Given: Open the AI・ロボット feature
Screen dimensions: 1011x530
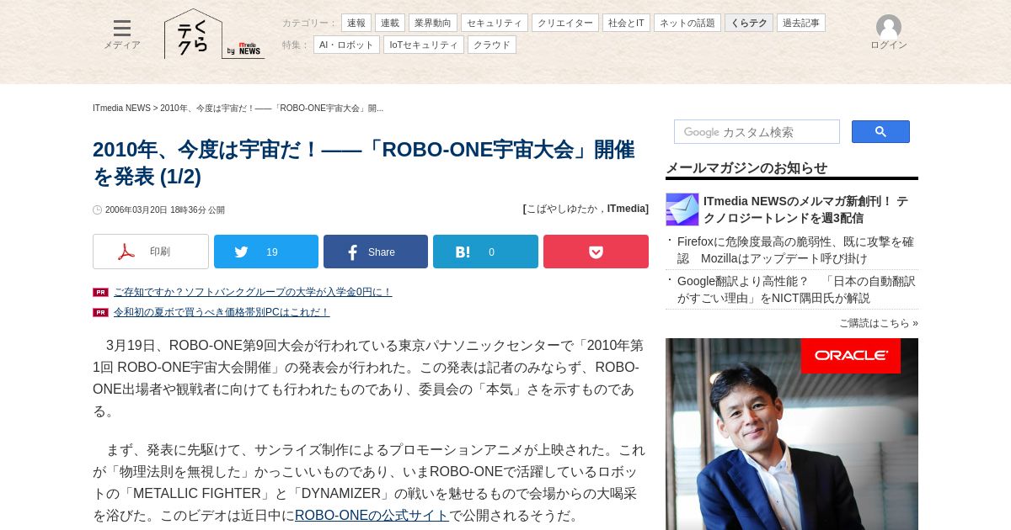Looking at the screenshot, I should (346, 45).
